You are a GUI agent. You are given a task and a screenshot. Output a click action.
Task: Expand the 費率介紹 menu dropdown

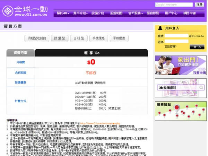[x=80, y=13]
